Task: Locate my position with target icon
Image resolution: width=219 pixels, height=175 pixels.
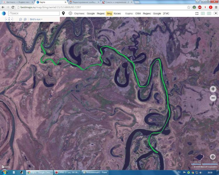Action: coord(213,157)
